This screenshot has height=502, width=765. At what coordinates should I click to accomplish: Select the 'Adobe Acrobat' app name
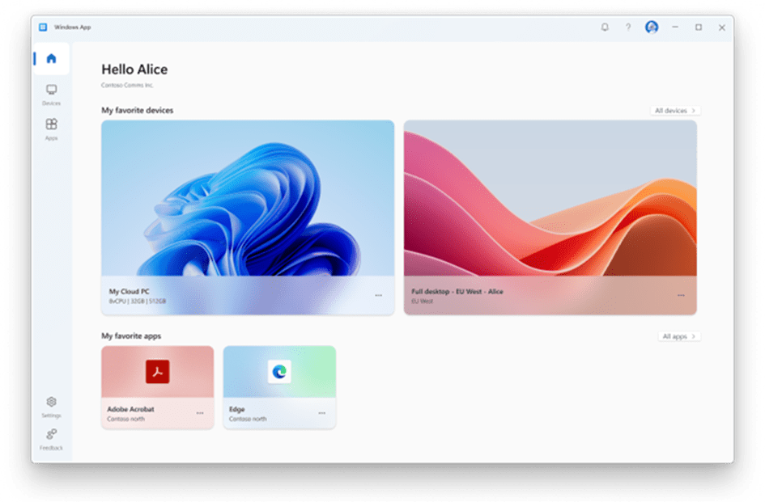131,409
